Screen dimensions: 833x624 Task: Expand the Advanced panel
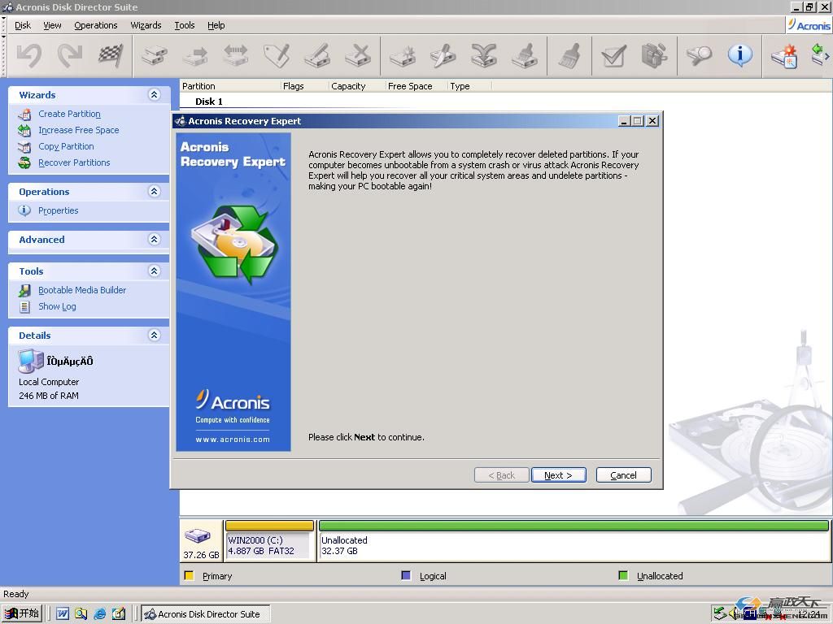154,239
